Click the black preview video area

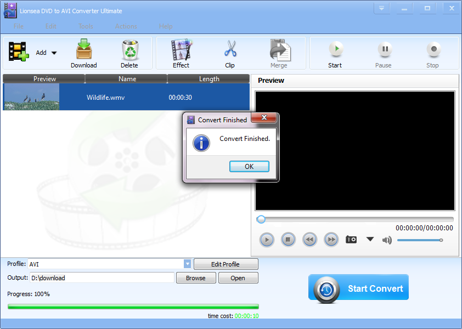(x=355, y=150)
